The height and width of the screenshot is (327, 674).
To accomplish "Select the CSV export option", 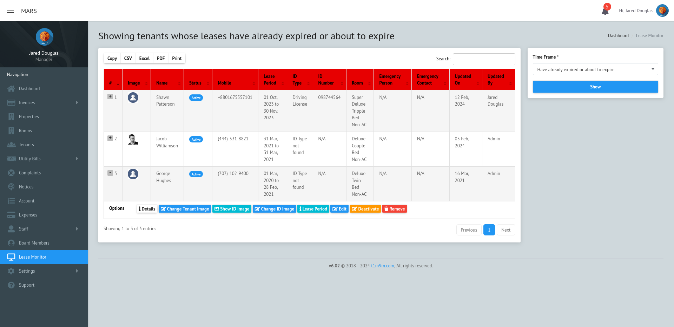I will (x=128, y=58).
